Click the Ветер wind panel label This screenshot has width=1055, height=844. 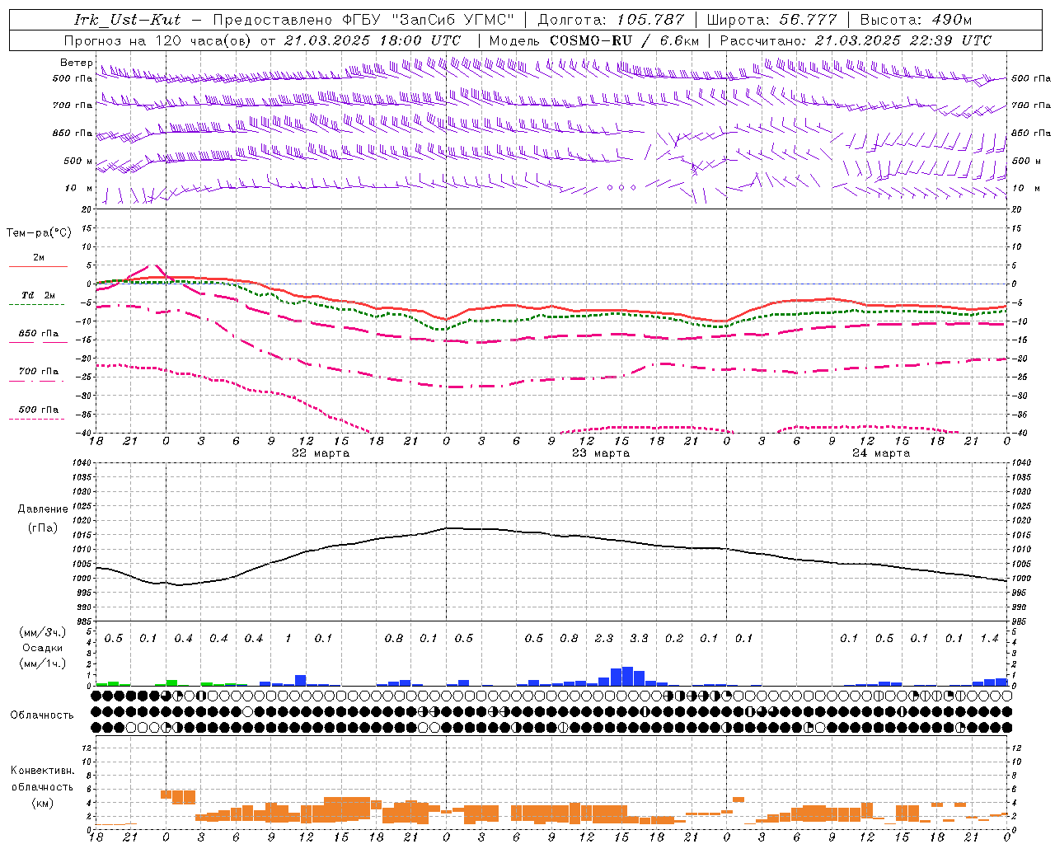[x=77, y=63]
